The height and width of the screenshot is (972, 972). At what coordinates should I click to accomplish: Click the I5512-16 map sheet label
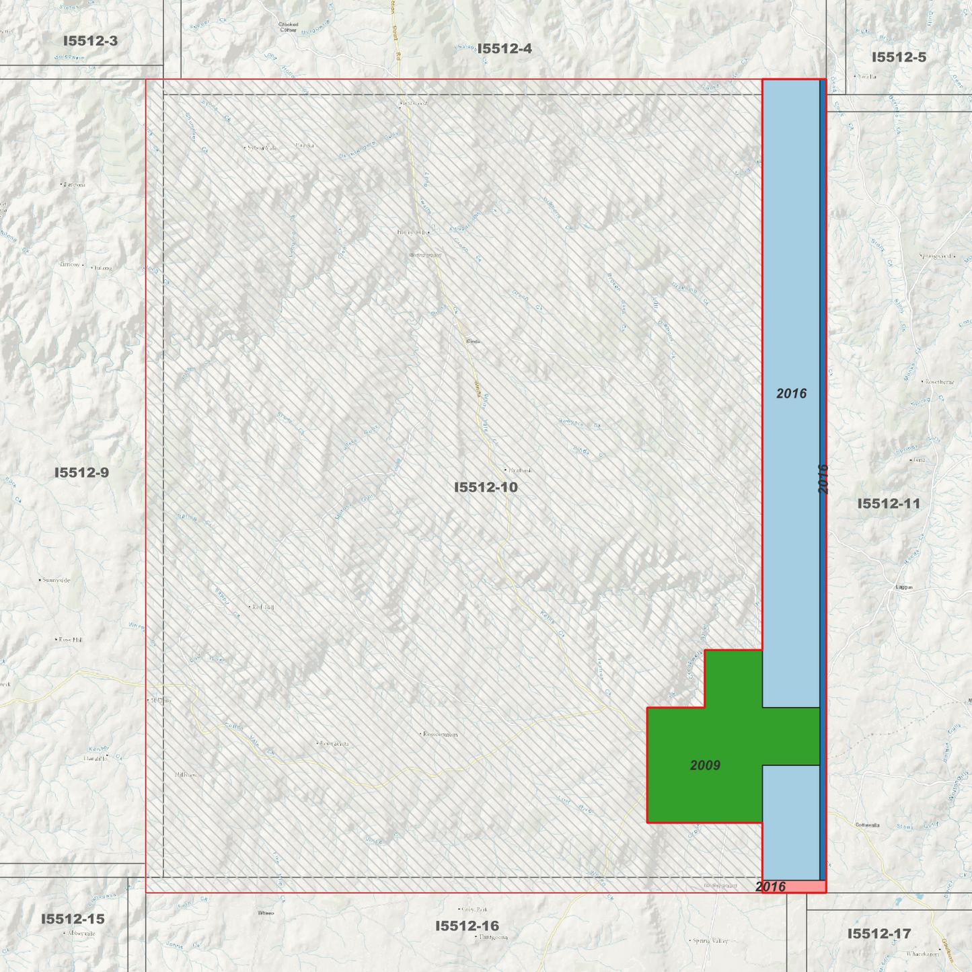(467, 926)
